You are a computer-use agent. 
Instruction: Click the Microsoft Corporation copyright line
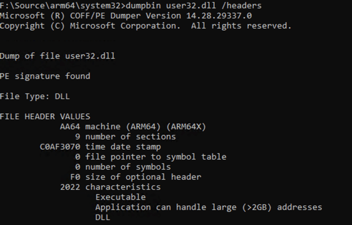coord(145,26)
